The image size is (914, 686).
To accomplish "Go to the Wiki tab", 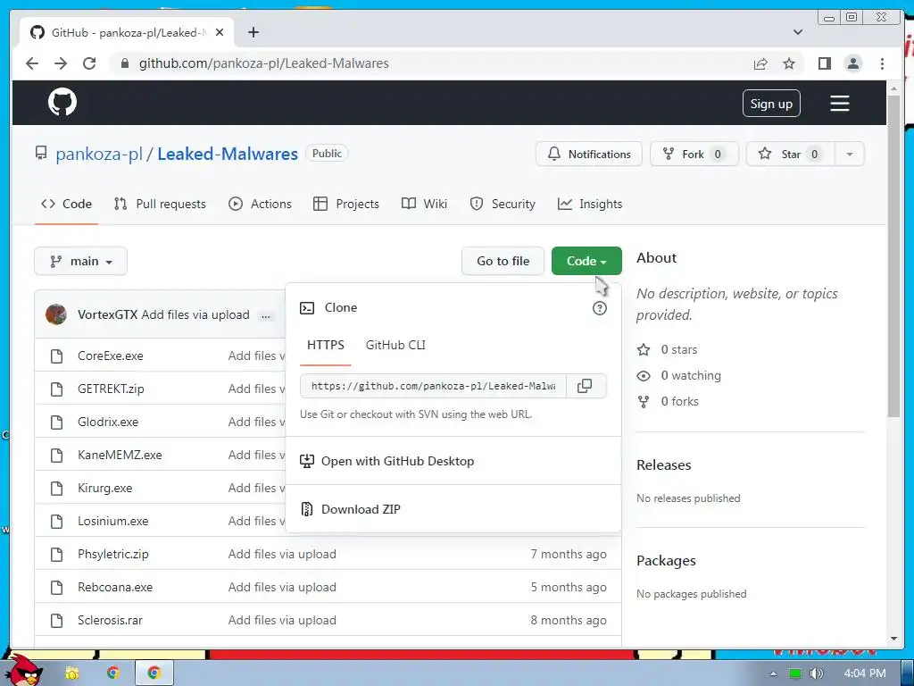I will pyautogui.click(x=424, y=204).
